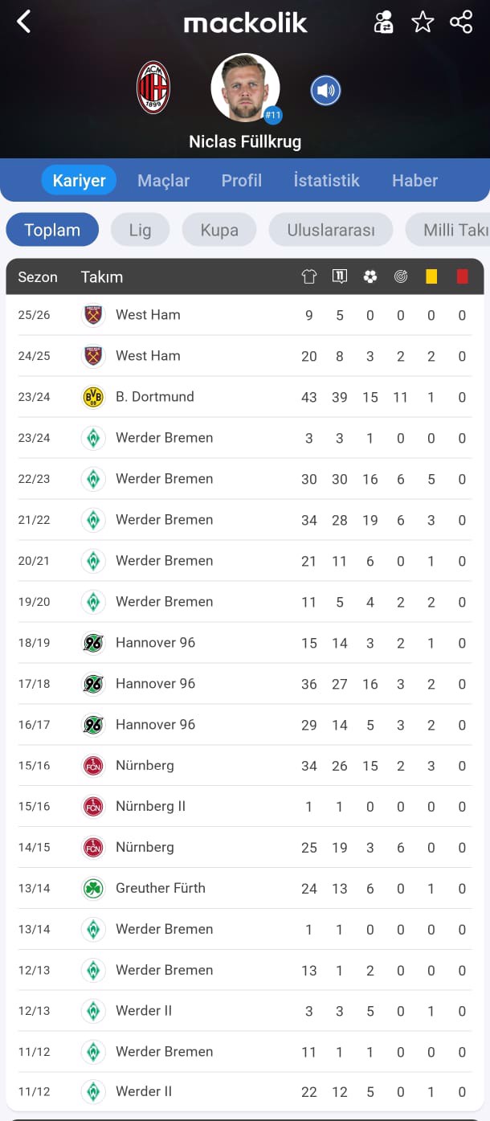Select the Kupa filter chip
This screenshot has height=1121, width=490.
click(219, 230)
